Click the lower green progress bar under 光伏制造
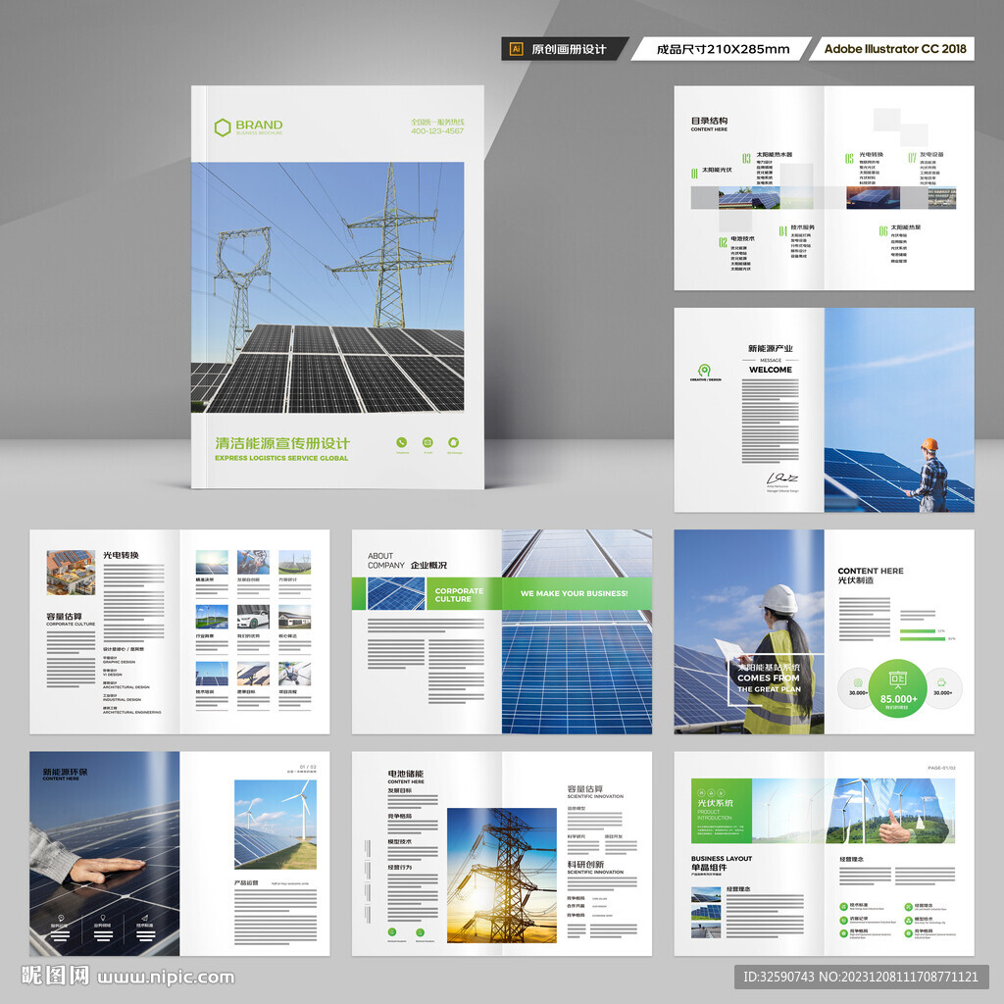Image resolution: width=1004 pixels, height=1004 pixels. pyautogui.click(x=923, y=638)
